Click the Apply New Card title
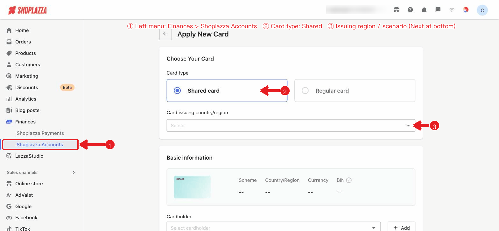Screen dimensions: 499x231 click(x=203, y=34)
